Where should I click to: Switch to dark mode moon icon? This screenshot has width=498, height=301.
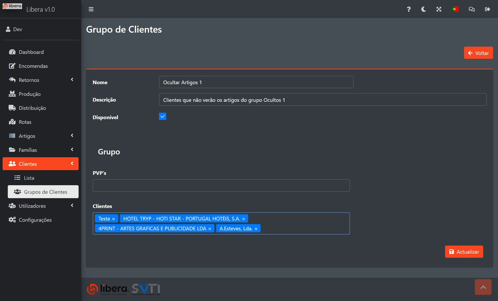(x=424, y=9)
